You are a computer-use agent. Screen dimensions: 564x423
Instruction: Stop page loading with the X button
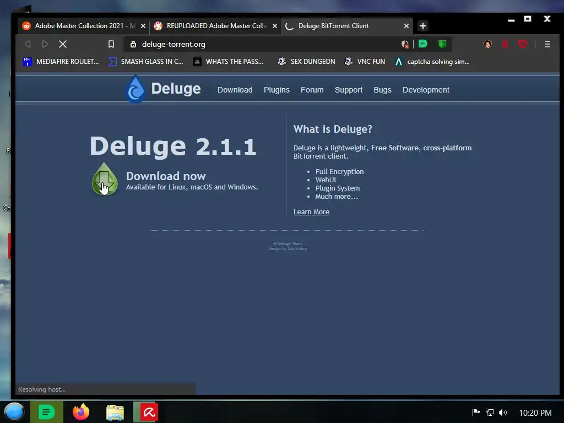tap(63, 44)
